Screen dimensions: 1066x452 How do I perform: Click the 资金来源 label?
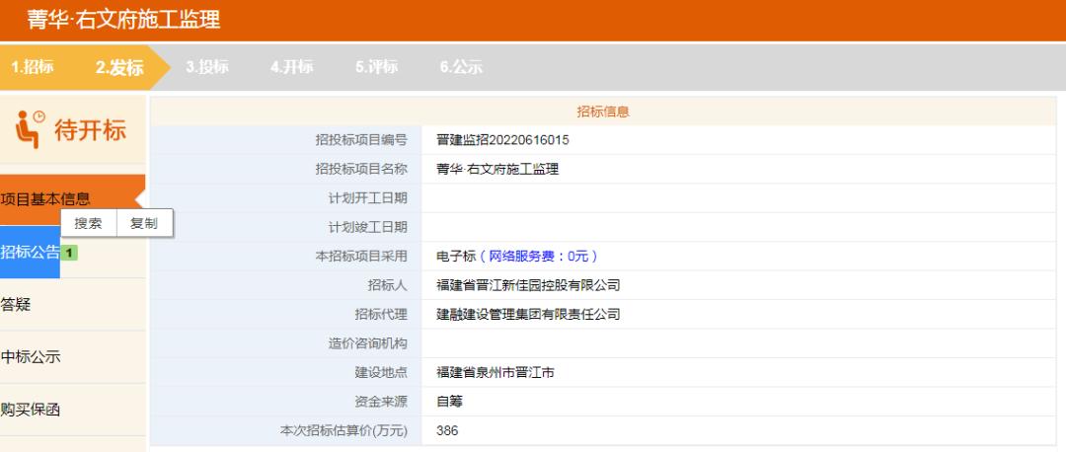click(381, 402)
